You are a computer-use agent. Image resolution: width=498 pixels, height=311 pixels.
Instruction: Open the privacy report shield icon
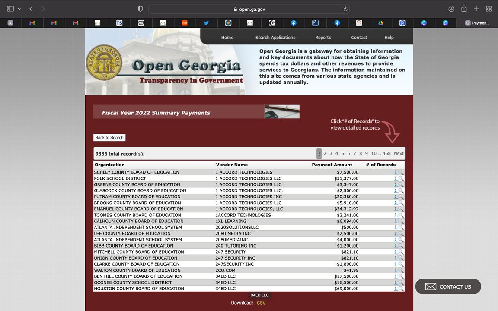140,9
